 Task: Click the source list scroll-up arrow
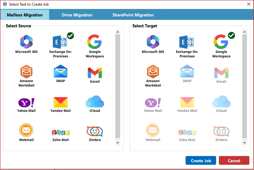(x=118, y=32)
